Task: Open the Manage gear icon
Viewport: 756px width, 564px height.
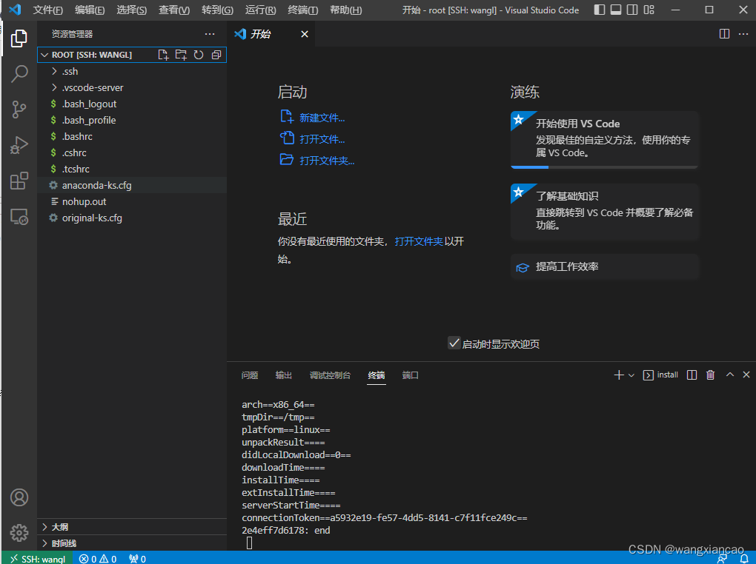Action: point(19,533)
